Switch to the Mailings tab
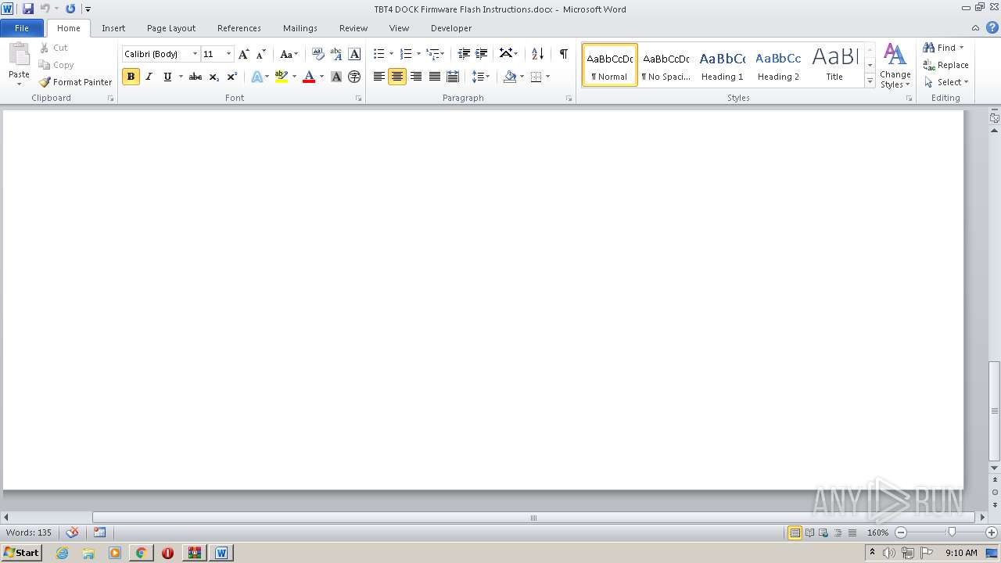1001x563 pixels. (x=300, y=28)
